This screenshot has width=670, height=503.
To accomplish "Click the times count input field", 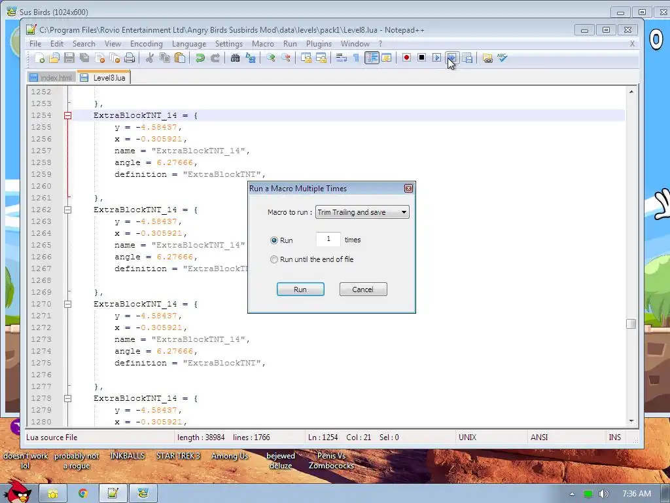I will coord(328,239).
